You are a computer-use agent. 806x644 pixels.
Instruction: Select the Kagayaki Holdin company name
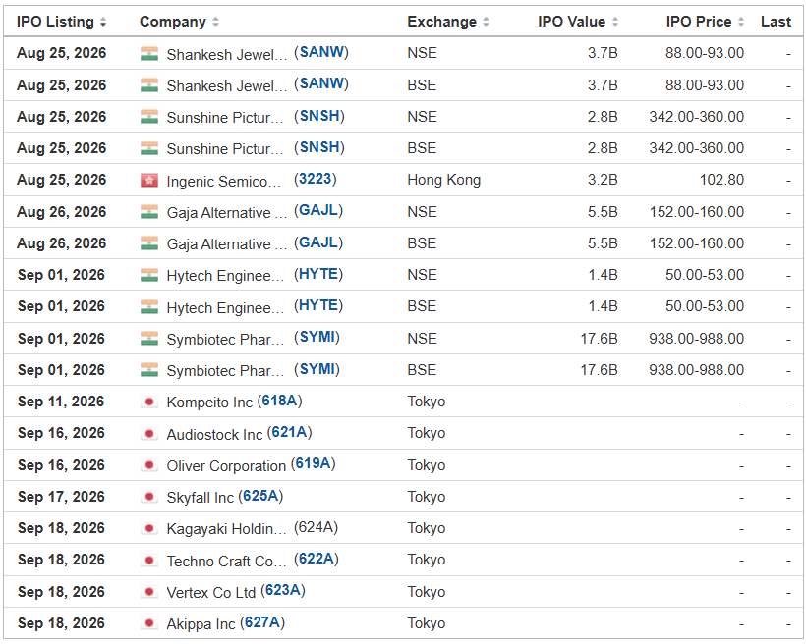pos(227,529)
